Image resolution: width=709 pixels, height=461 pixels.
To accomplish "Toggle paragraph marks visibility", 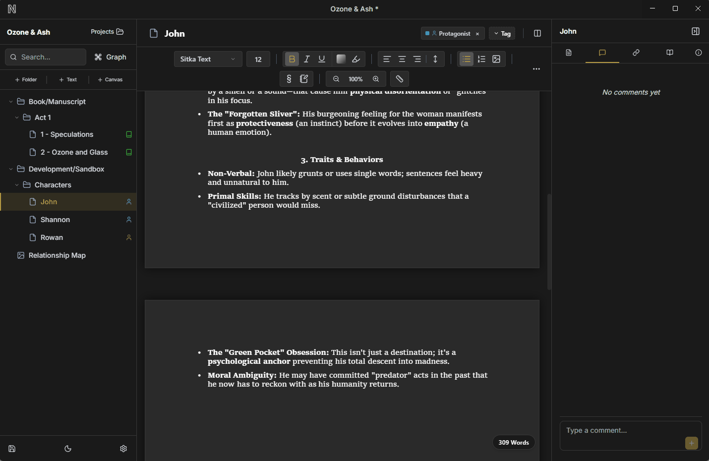I will click(x=289, y=78).
